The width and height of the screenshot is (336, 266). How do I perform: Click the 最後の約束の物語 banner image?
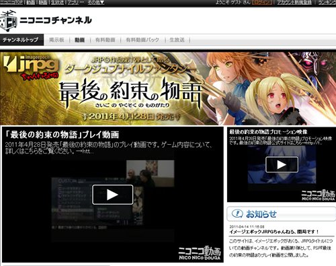click(x=168, y=88)
